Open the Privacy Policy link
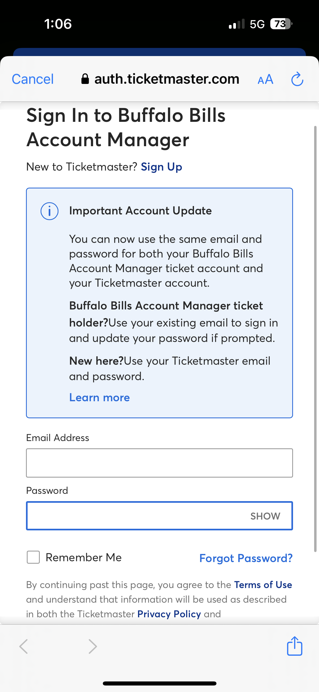Screen dimensions: 319x692 click(x=169, y=614)
